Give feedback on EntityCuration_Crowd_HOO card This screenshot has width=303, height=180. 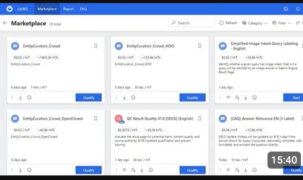point(133,97)
